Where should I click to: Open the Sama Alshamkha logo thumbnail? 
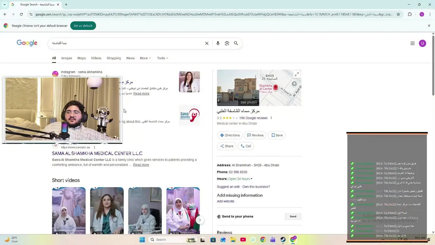189,116
